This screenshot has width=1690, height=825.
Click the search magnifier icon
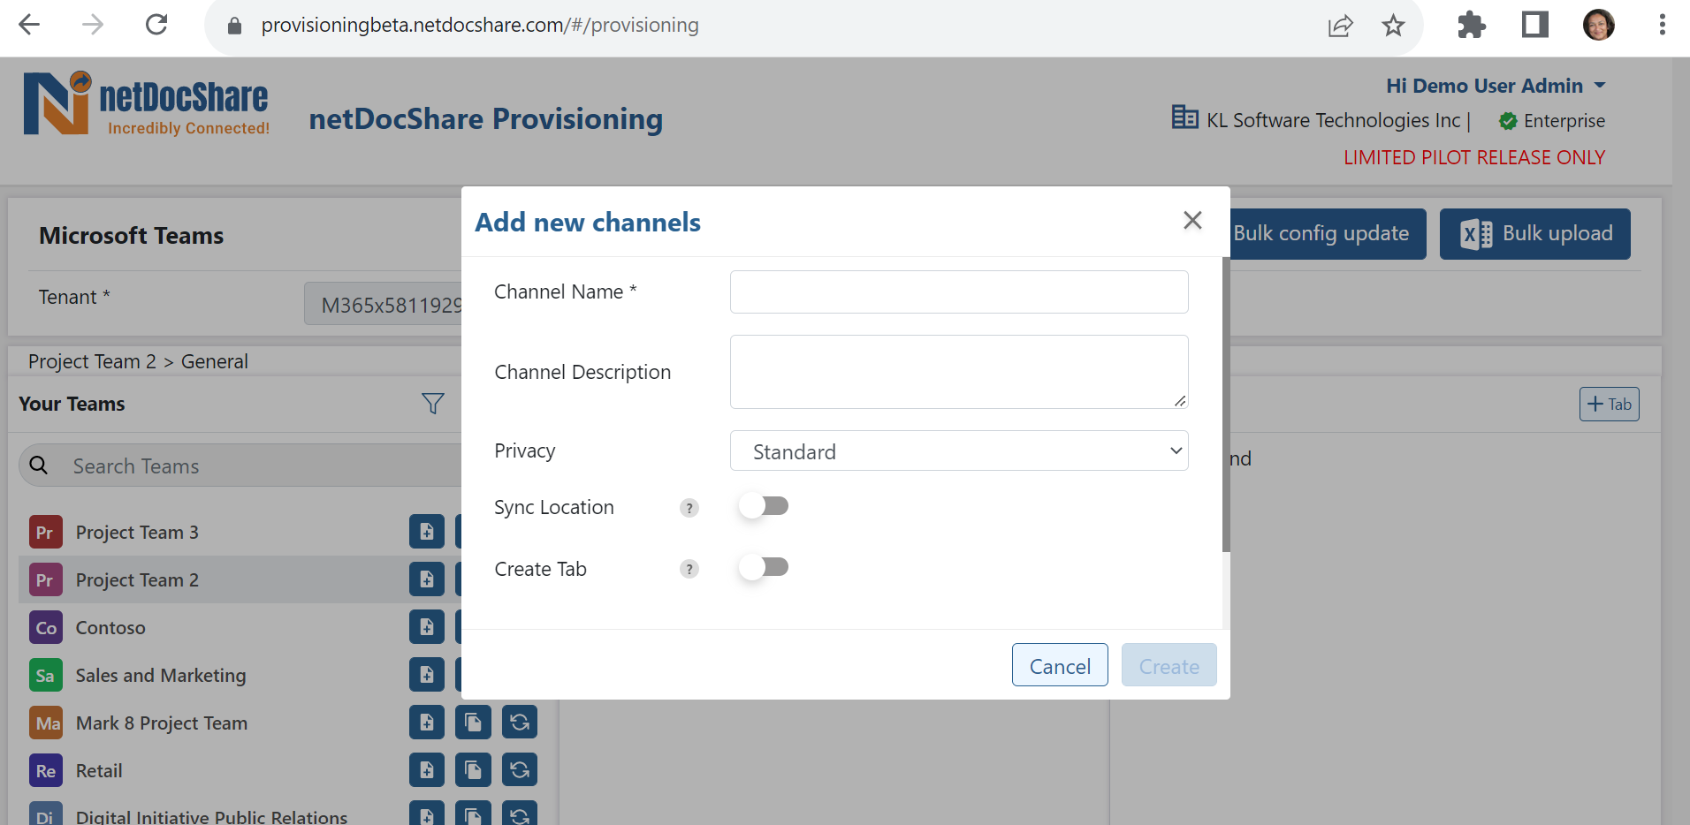pos(39,465)
